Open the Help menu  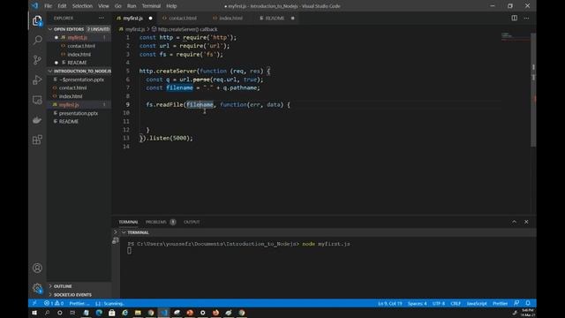(171, 6)
